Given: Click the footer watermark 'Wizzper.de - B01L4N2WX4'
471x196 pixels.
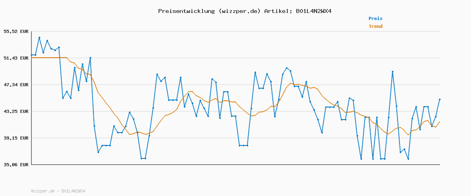Looking at the screenshot, I should 58,191.
